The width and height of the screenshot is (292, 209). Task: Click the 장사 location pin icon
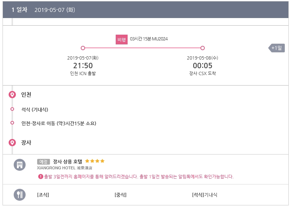pyautogui.click(x=12, y=143)
